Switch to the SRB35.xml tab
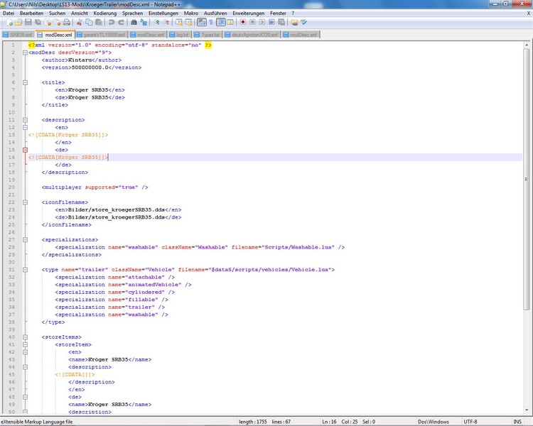The height and width of the screenshot is (426, 533). [x=18, y=35]
